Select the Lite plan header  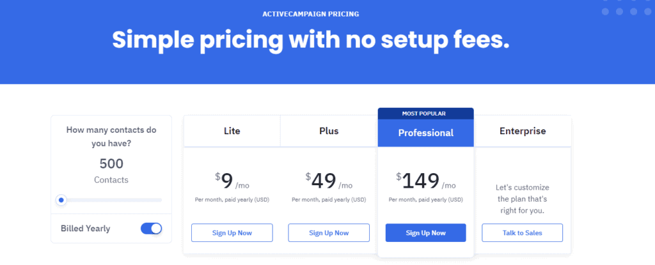[x=232, y=131]
